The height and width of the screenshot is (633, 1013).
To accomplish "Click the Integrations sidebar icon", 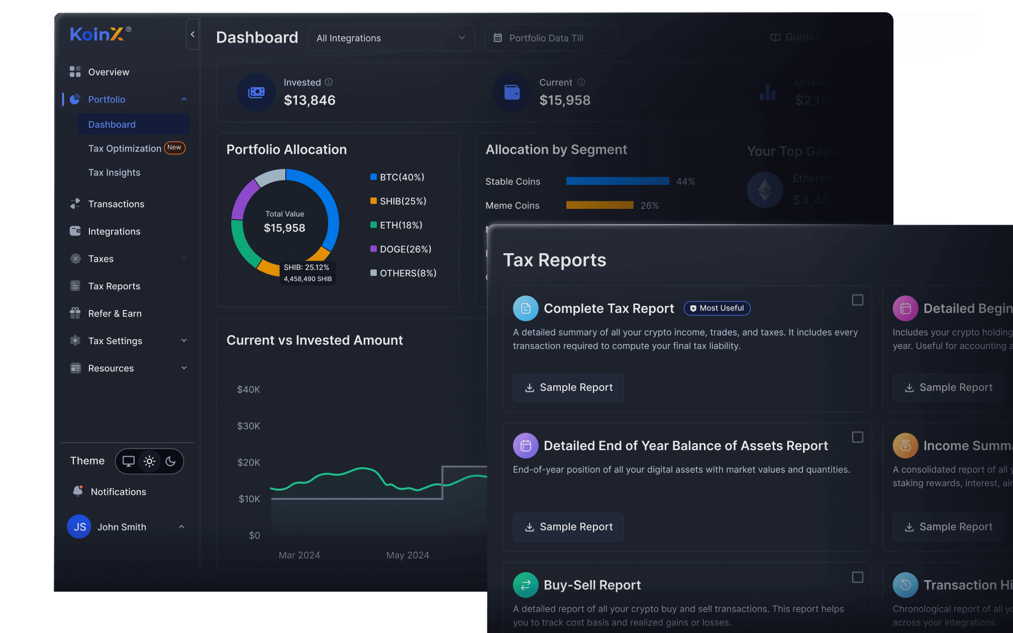I will point(75,231).
